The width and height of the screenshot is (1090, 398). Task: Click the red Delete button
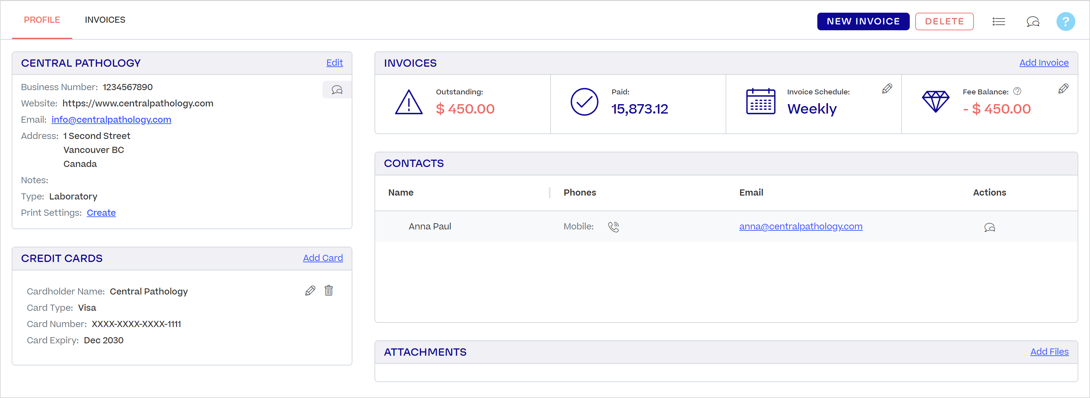[x=944, y=21]
